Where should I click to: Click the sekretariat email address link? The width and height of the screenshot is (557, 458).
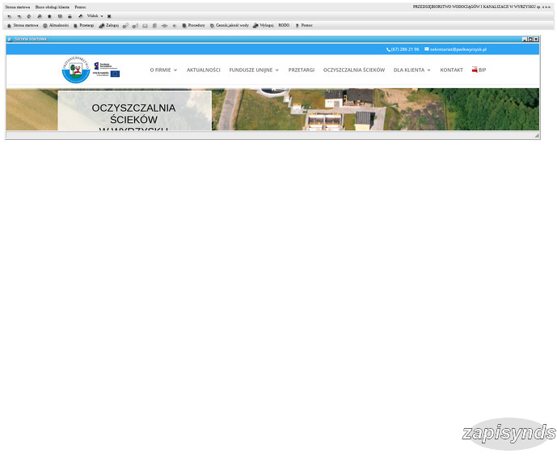click(x=458, y=49)
